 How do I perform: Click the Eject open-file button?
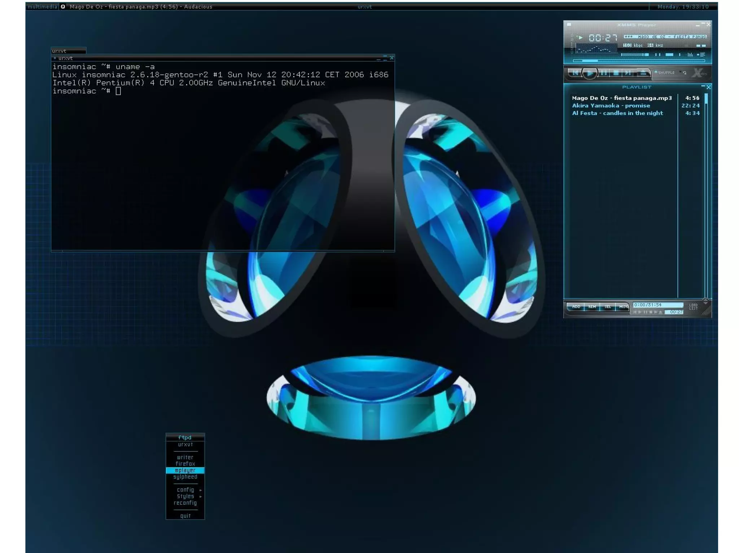coord(643,73)
